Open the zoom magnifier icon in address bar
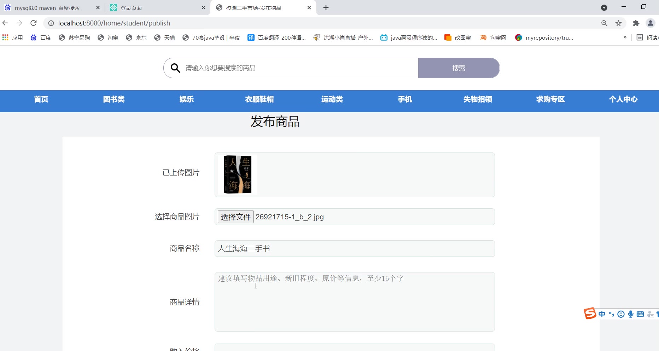Image resolution: width=659 pixels, height=351 pixels. pyautogui.click(x=604, y=23)
